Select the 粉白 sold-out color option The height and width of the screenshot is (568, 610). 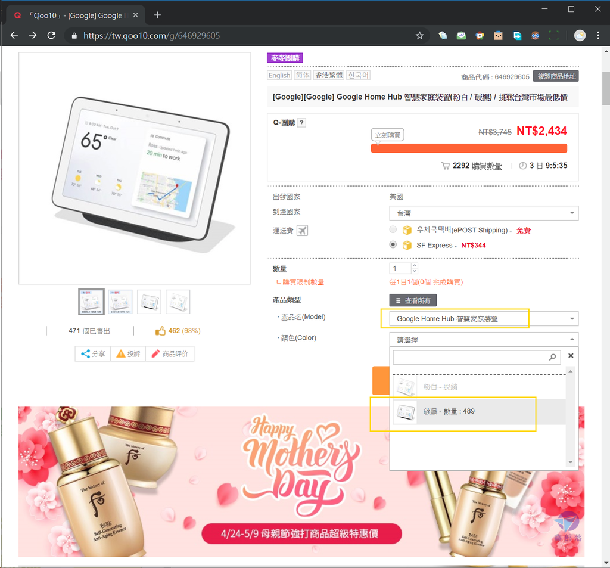click(478, 387)
